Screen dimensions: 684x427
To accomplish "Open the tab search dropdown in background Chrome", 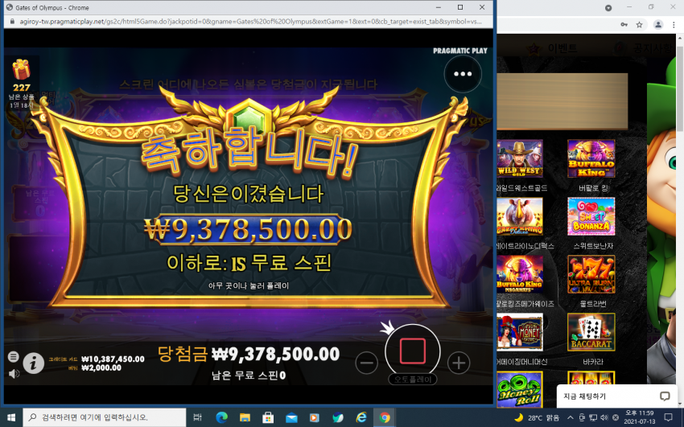I will click(608, 8).
